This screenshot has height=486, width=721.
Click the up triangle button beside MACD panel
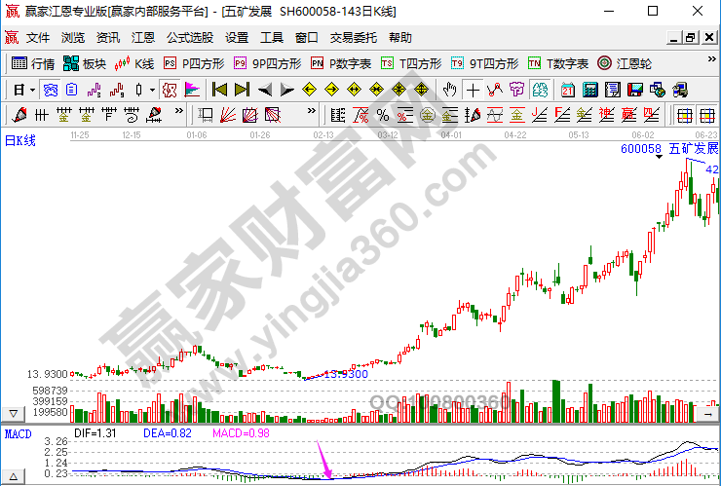tap(14, 476)
